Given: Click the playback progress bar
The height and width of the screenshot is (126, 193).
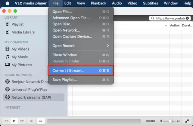Looking at the screenshot, I should [94, 121].
